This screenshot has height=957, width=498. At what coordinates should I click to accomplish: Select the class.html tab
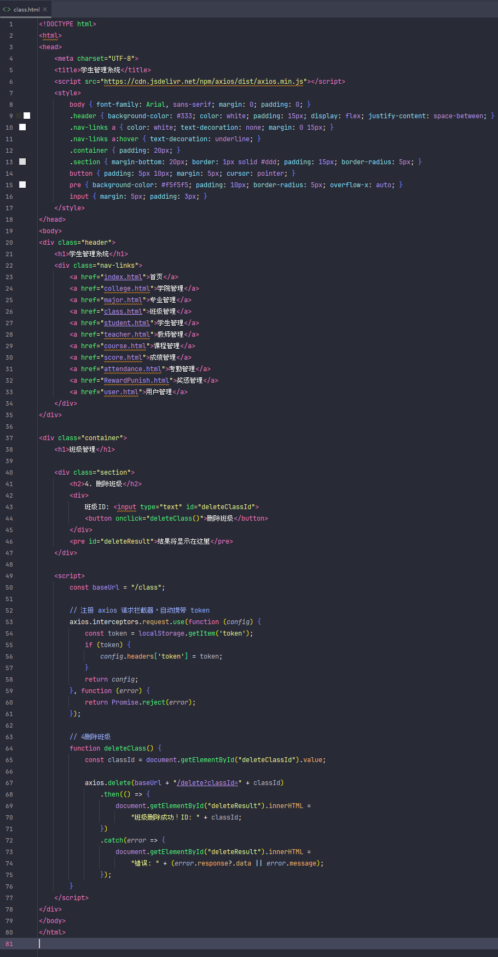click(x=26, y=9)
